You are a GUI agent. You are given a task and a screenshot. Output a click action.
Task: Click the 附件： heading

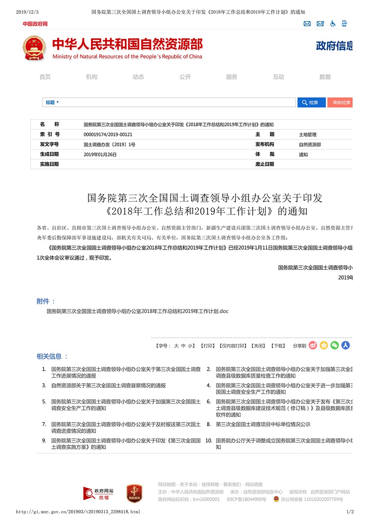tap(46, 301)
